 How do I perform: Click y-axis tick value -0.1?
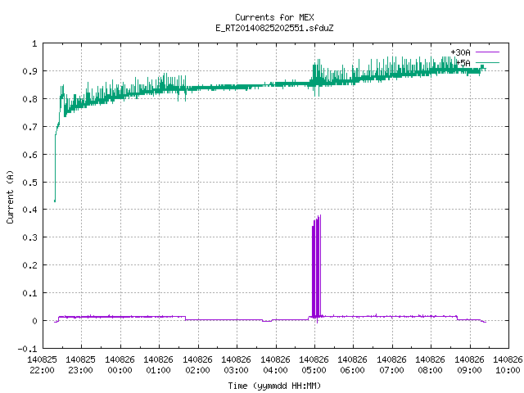27,349
